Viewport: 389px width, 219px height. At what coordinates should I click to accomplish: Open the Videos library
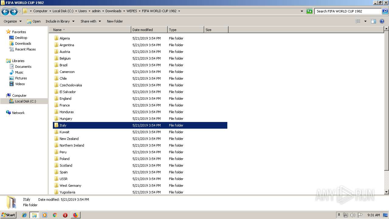(20, 84)
